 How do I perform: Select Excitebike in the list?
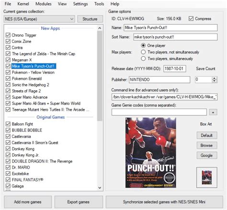click(x=21, y=174)
